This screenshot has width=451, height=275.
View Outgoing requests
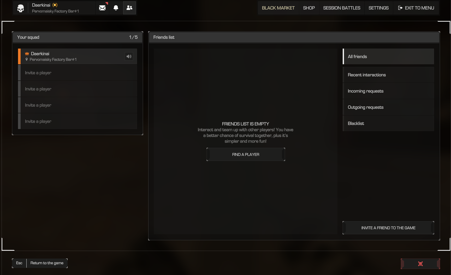[x=388, y=107]
